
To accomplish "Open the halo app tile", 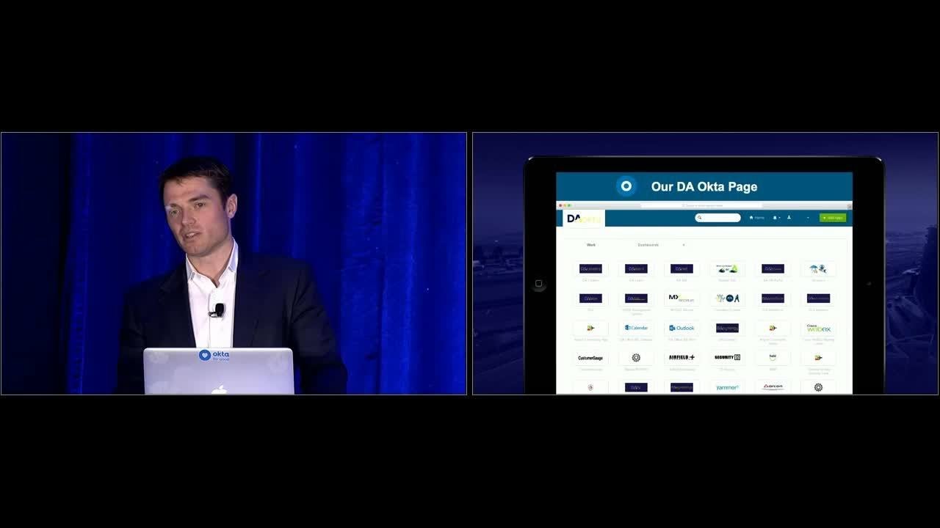I will pos(773,358).
